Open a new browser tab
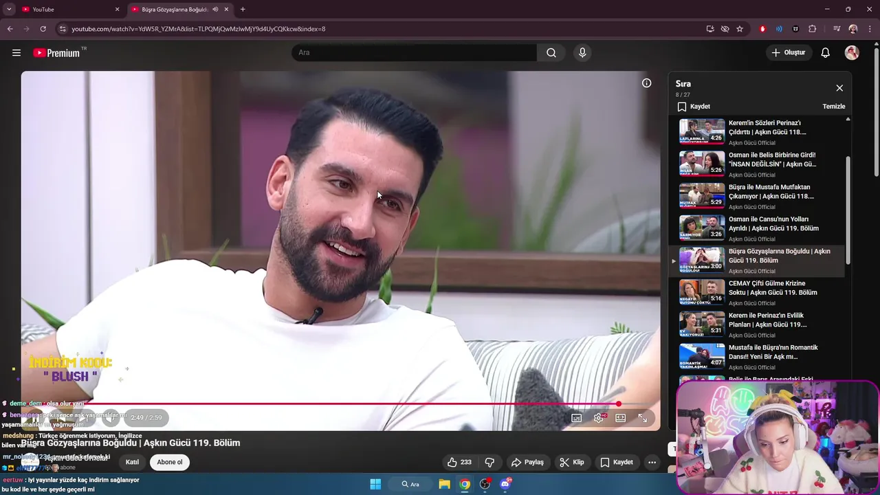The height and width of the screenshot is (495, 880). [243, 10]
